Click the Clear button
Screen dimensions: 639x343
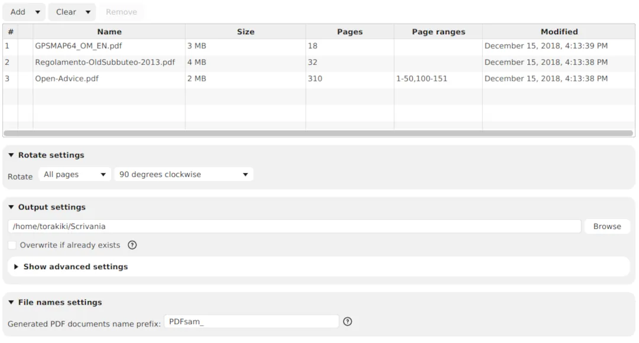coord(66,12)
